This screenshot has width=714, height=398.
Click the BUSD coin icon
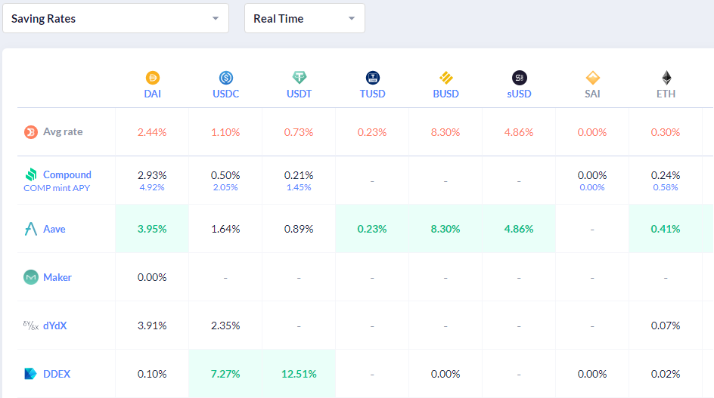[x=445, y=78]
